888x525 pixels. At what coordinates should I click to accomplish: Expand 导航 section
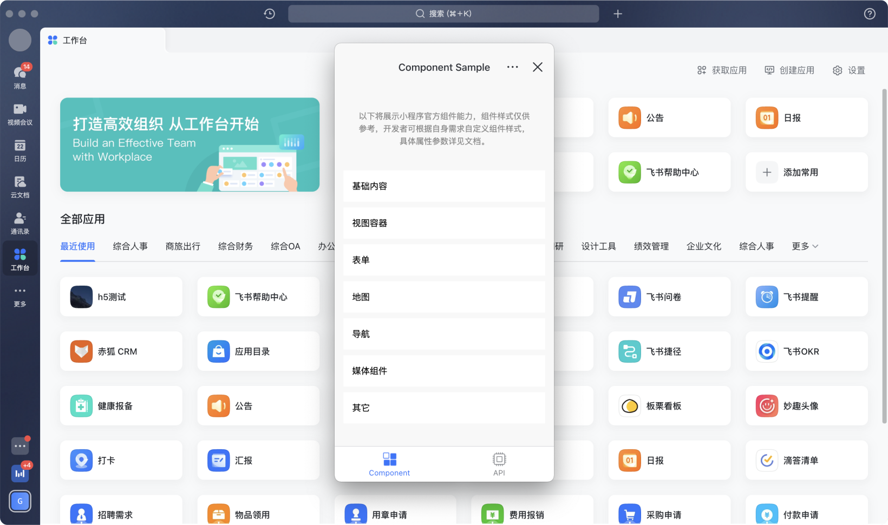(x=444, y=334)
